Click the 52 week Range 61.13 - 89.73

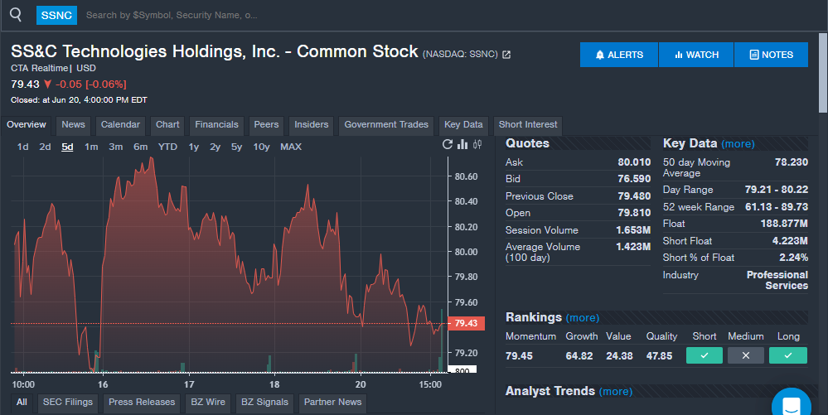777,207
